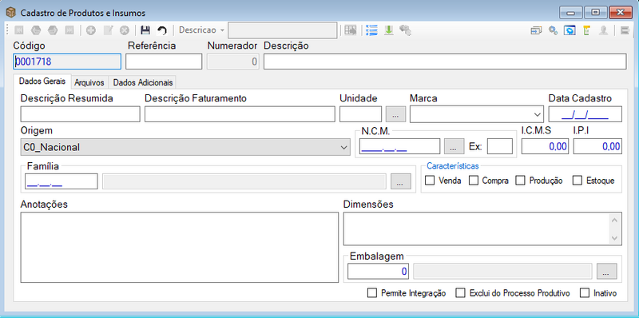Open Família lookup ellipsis button
Screen dimensions: 639x318
tap(401, 181)
